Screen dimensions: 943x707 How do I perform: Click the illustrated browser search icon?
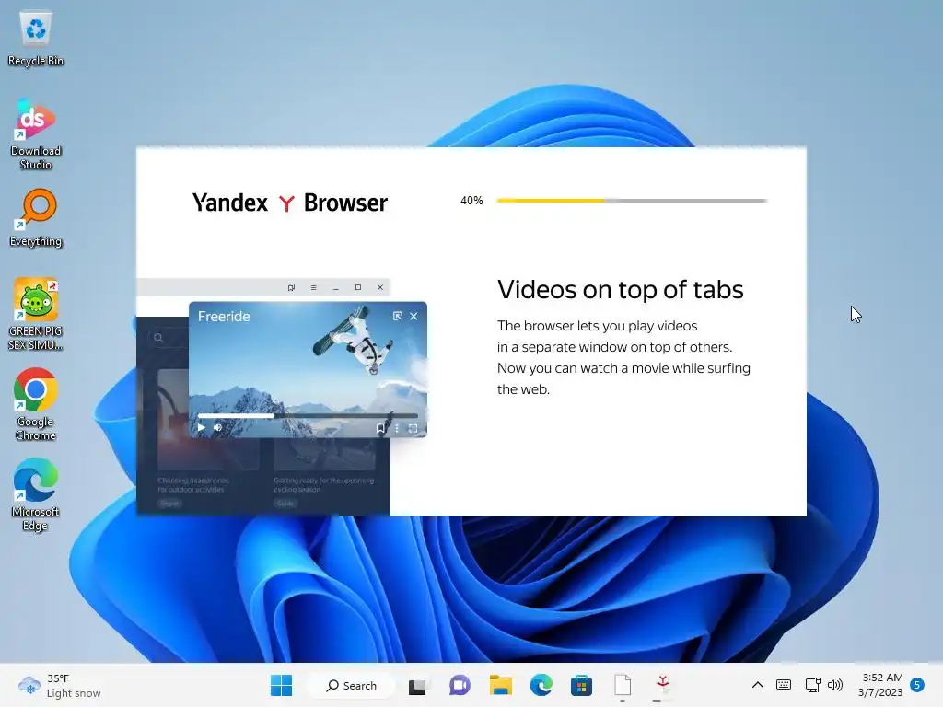pos(158,338)
